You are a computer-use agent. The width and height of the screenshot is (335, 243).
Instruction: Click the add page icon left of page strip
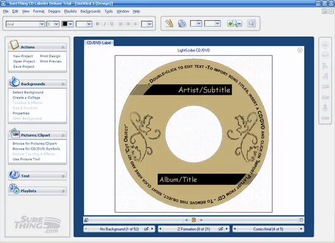(86, 220)
